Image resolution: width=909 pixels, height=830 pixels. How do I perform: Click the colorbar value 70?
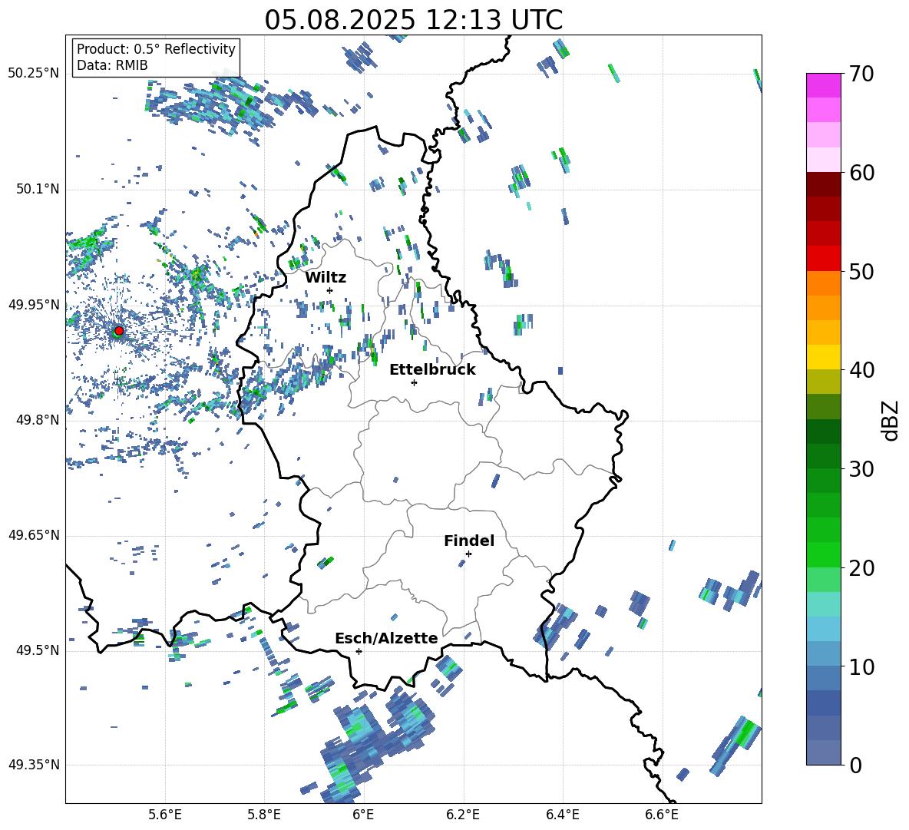[x=861, y=74]
